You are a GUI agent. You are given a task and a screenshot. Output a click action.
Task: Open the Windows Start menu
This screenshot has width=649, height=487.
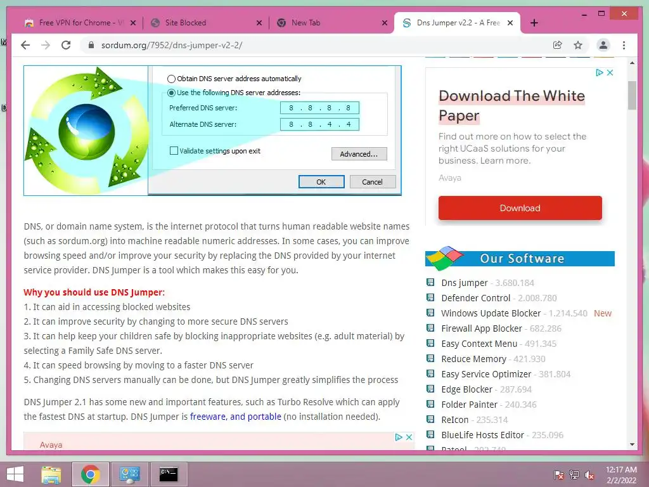pyautogui.click(x=15, y=474)
